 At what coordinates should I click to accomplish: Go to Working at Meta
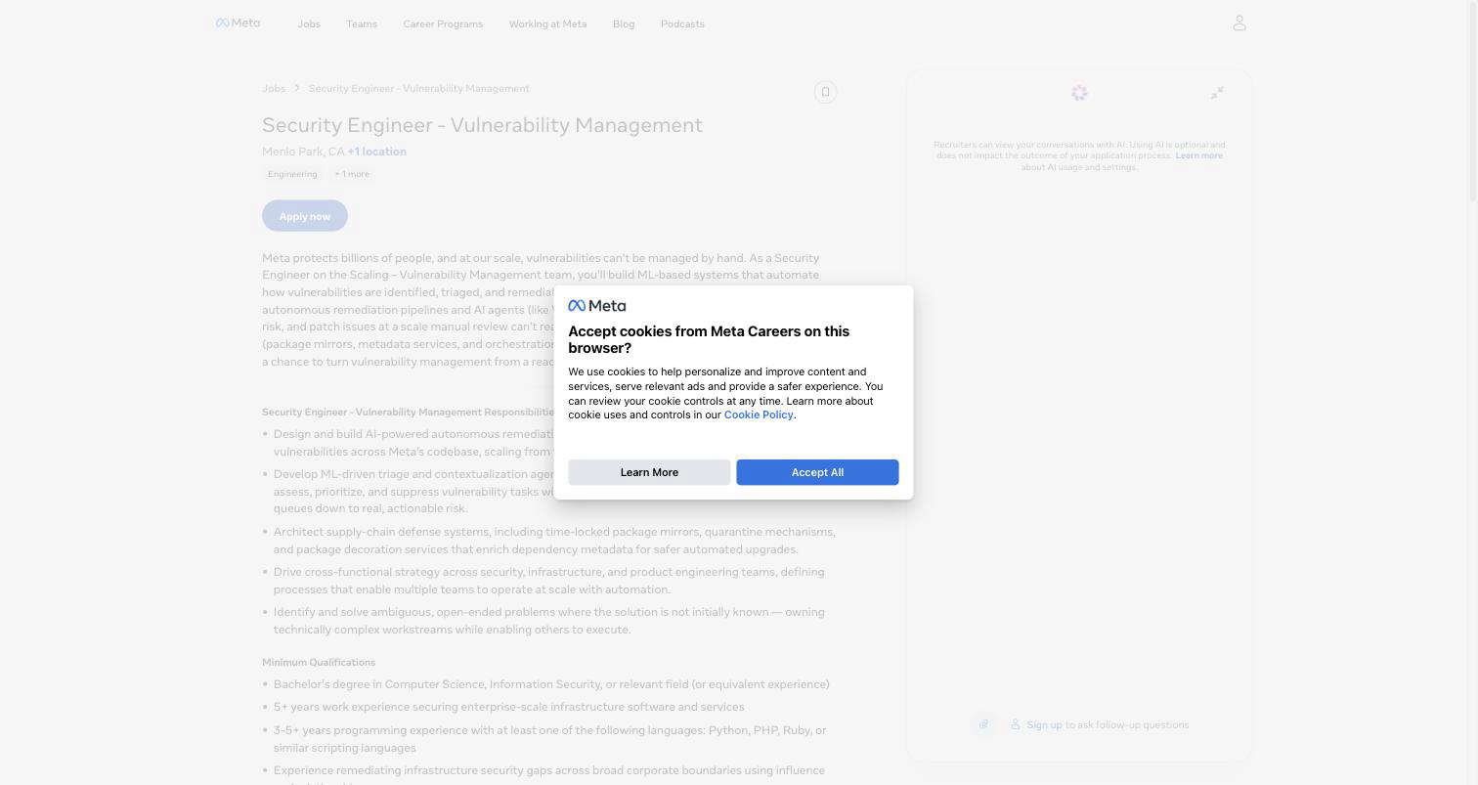pos(547,23)
